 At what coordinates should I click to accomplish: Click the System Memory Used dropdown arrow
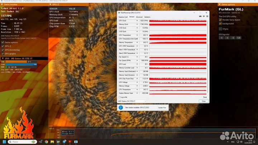coord(137,93)
